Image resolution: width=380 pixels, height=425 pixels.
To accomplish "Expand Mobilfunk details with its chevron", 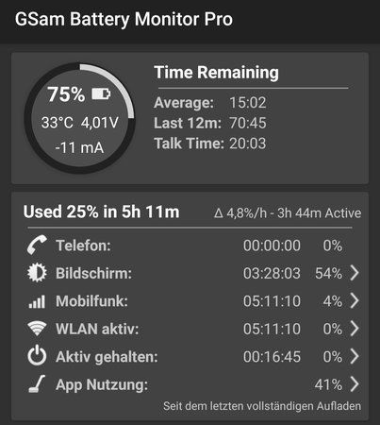I will pyautogui.click(x=355, y=300).
